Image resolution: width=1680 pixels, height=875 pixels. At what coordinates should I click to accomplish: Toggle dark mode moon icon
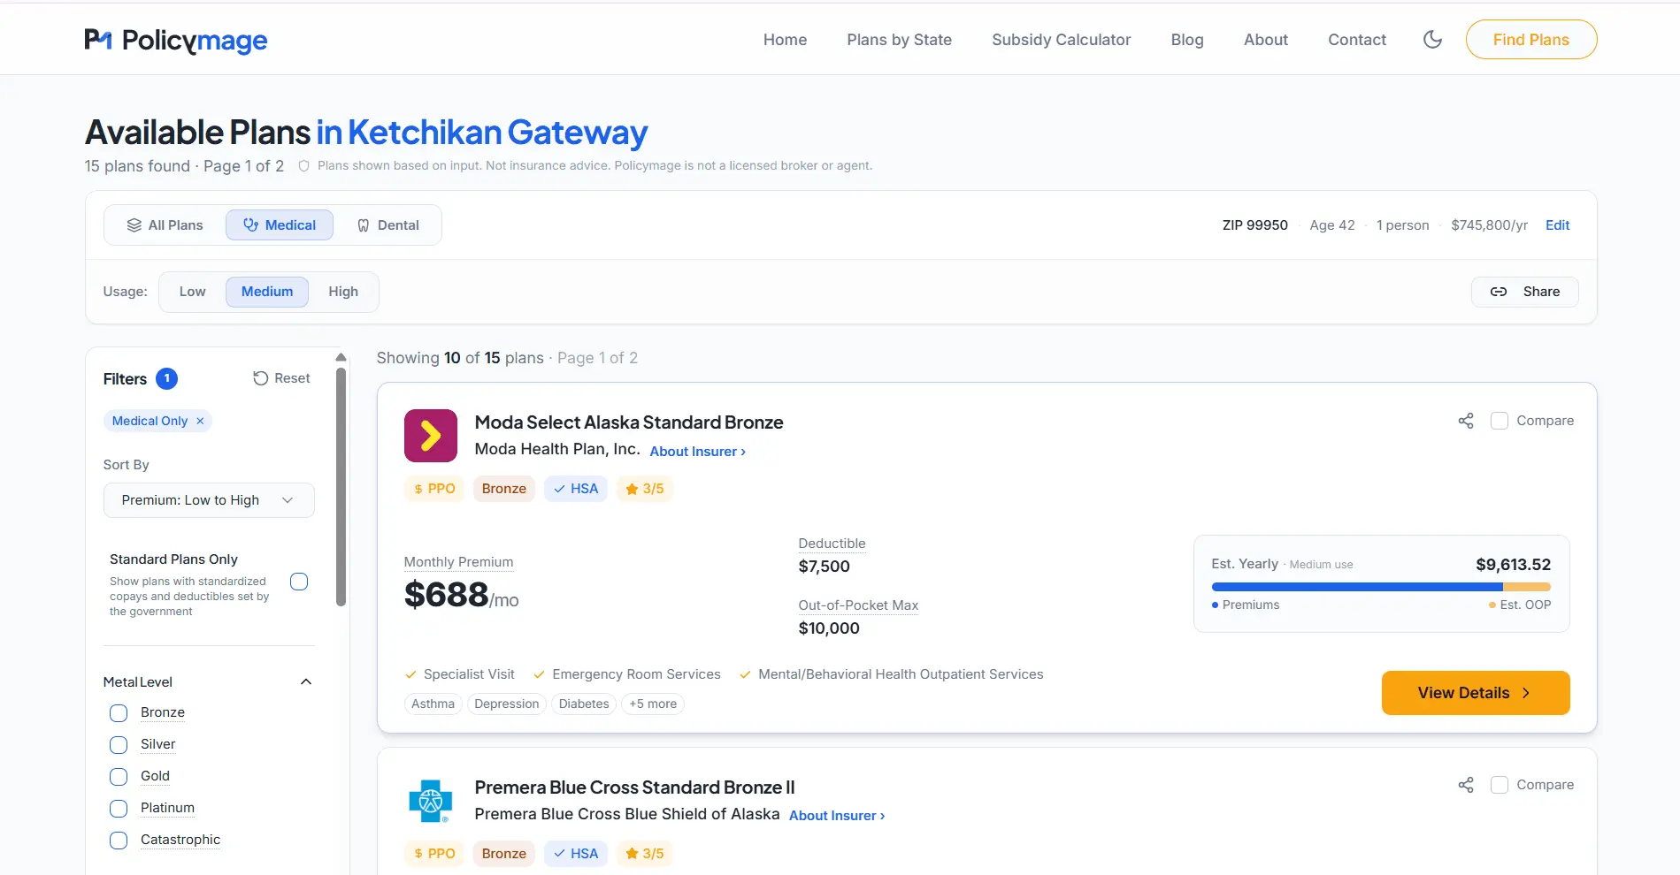click(x=1432, y=40)
